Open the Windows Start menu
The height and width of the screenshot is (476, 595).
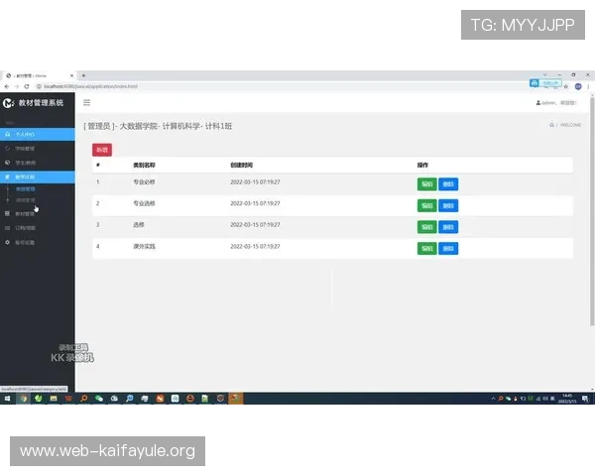(7, 399)
